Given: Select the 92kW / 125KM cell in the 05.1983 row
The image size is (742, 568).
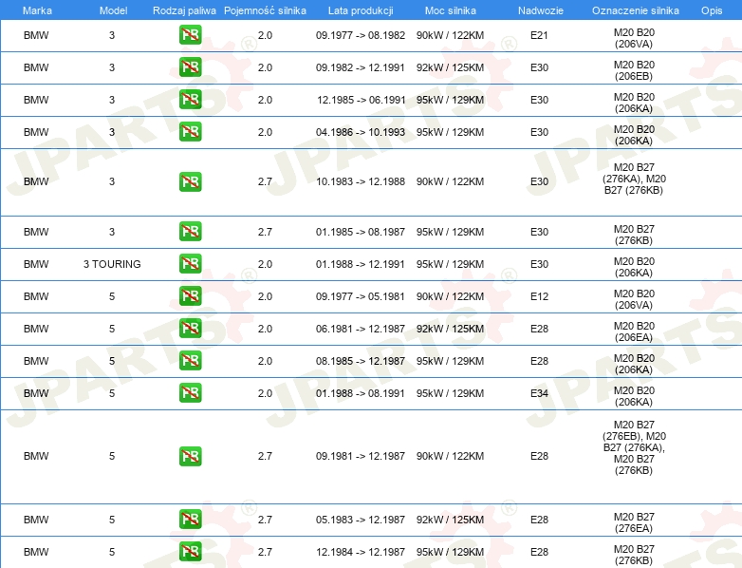Looking at the screenshot, I should point(450,520).
